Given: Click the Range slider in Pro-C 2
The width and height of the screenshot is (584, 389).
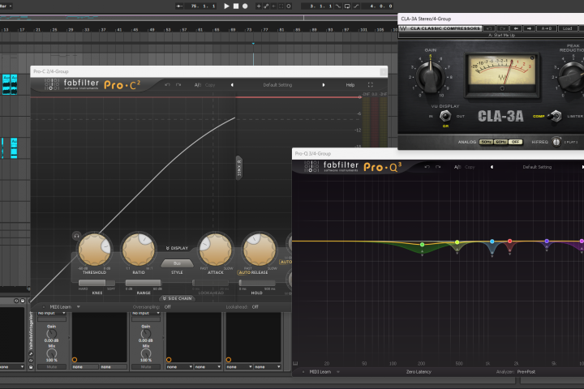Looking at the screenshot, I should pyautogui.click(x=144, y=283).
